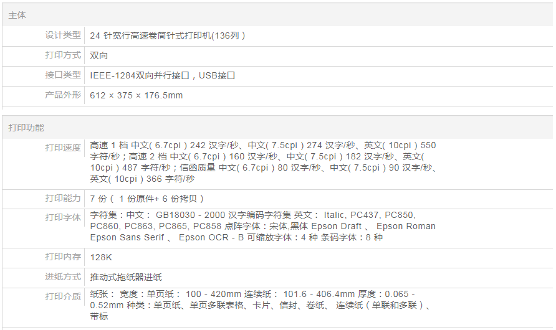The height and width of the screenshot is (330, 556).
Task: Click the 打印速度 row label
Action: pos(63,148)
